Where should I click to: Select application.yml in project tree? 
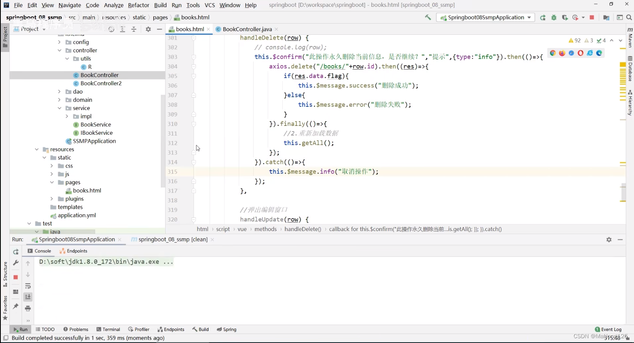coord(76,215)
